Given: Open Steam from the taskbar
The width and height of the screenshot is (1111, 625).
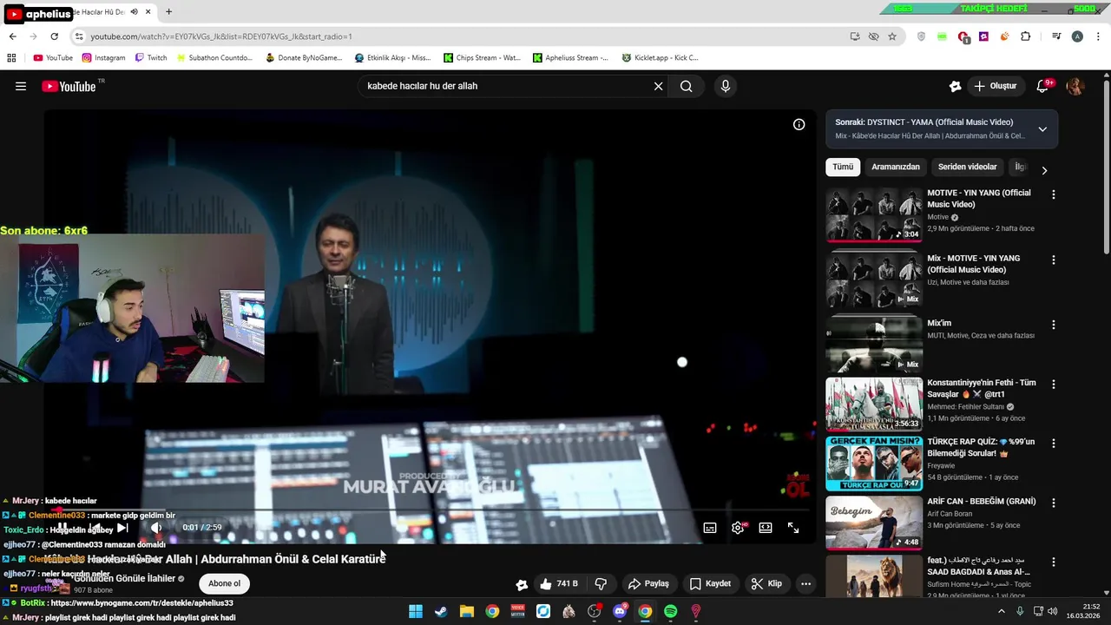Looking at the screenshot, I should [441, 611].
